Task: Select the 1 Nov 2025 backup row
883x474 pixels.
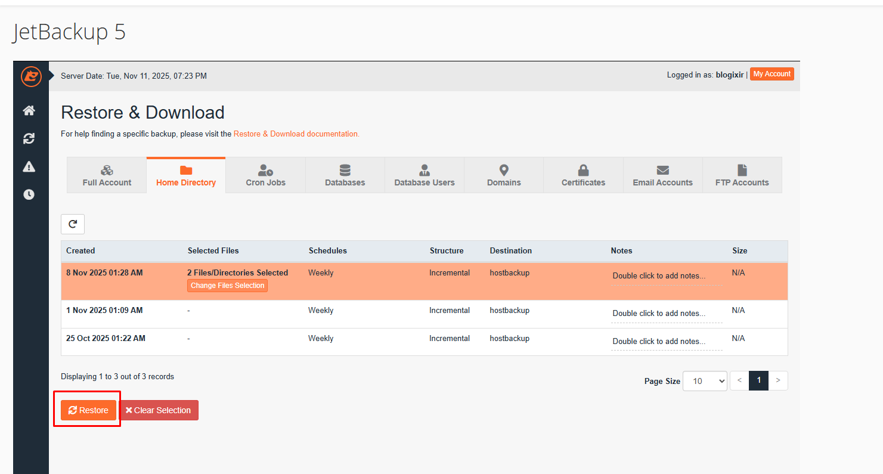Action: [104, 311]
